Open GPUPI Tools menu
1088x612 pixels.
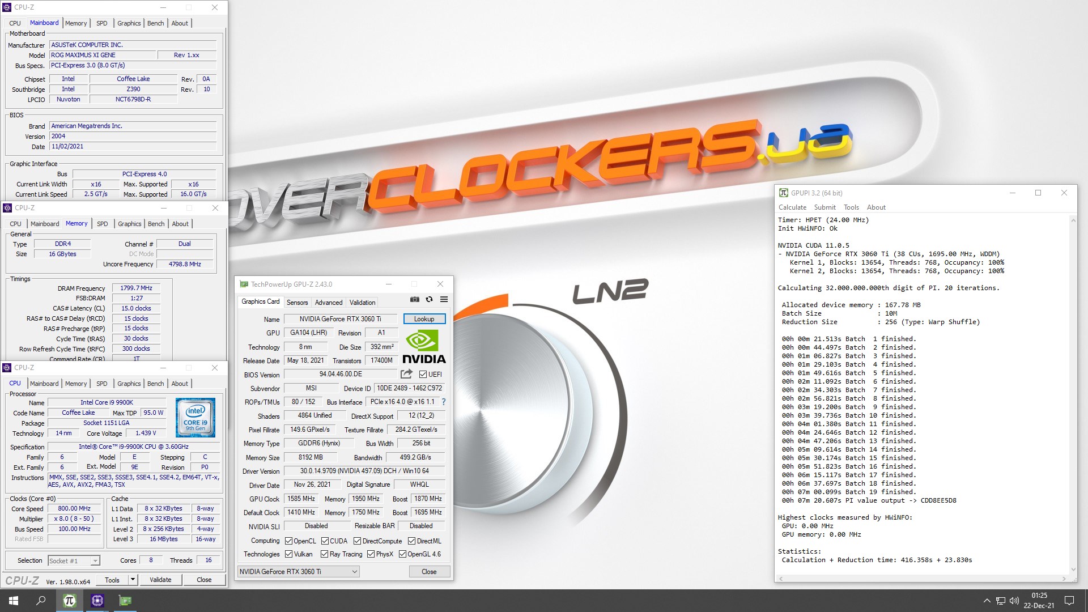[x=851, y=207]
